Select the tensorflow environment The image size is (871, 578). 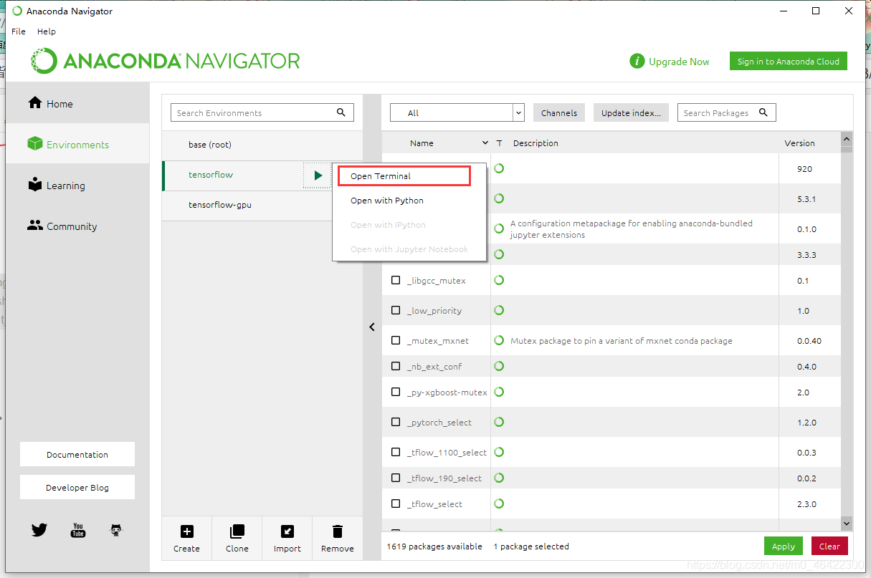point(233,175)
